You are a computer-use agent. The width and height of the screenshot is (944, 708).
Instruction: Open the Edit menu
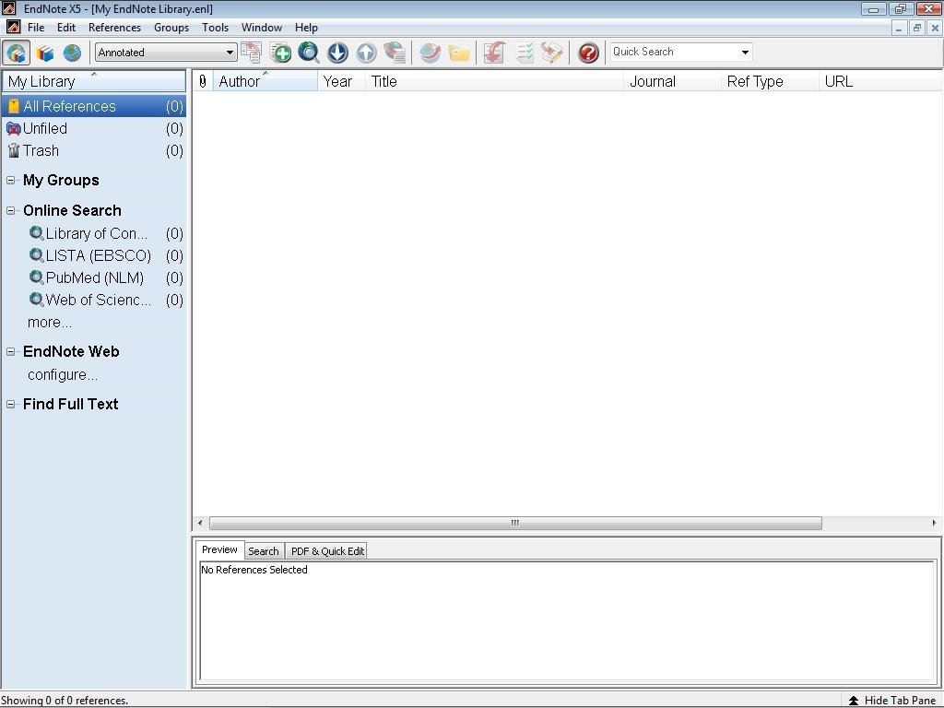(x=66, y=28)
